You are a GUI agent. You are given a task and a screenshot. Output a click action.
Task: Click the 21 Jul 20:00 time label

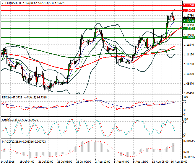46,162
